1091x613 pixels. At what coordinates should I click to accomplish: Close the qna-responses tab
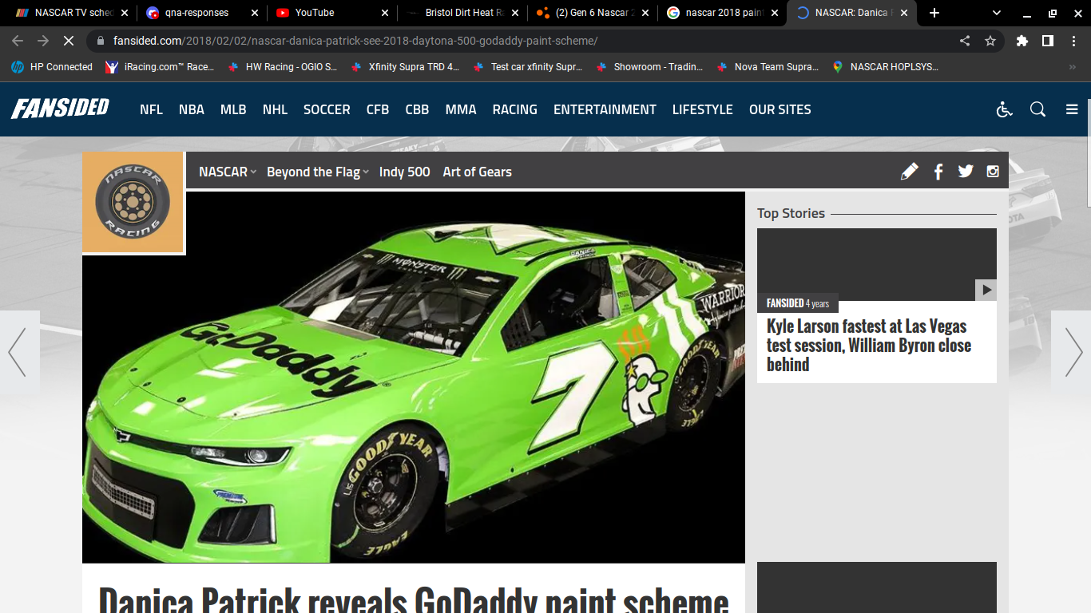pos(254,13)
